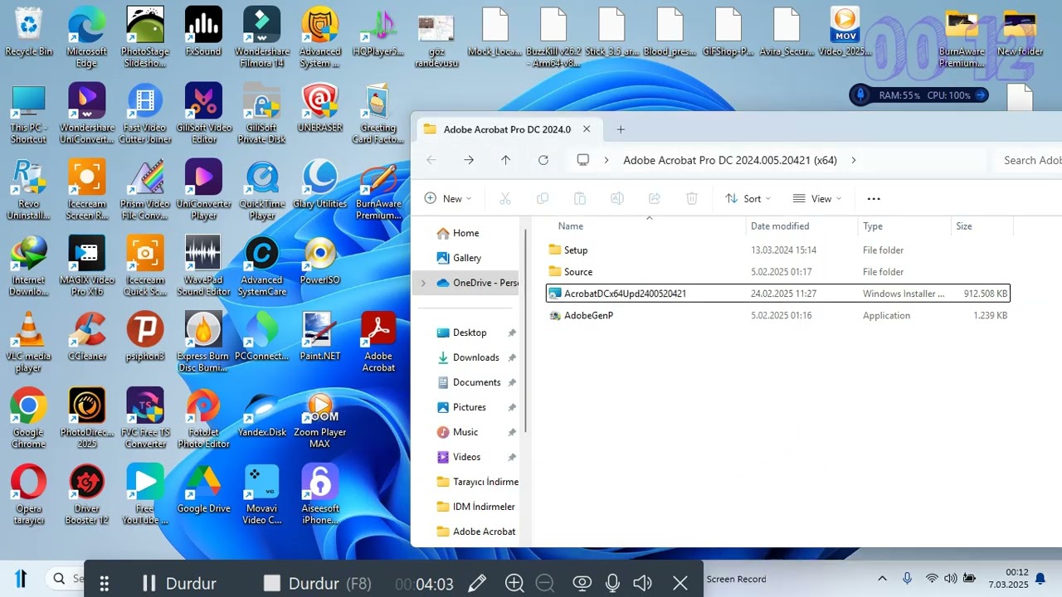Pause recording with the first Durdur button
Viewport: 1062px width, 597px height.
(x=179, y=583)
